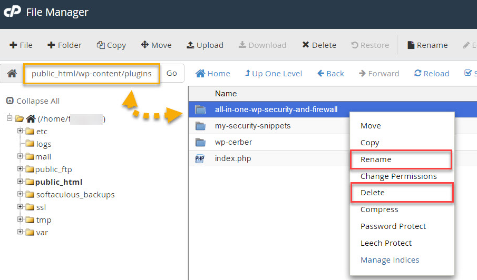Select the my-security-snippets folder
Viewport: 477px width, 280px height.
253,126
